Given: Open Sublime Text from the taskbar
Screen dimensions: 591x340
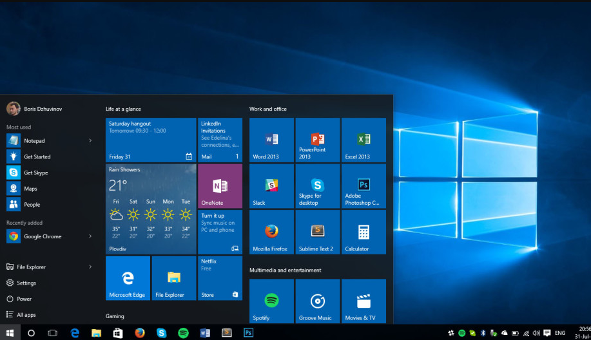Looking at the screenshot, I should point(226,333).
